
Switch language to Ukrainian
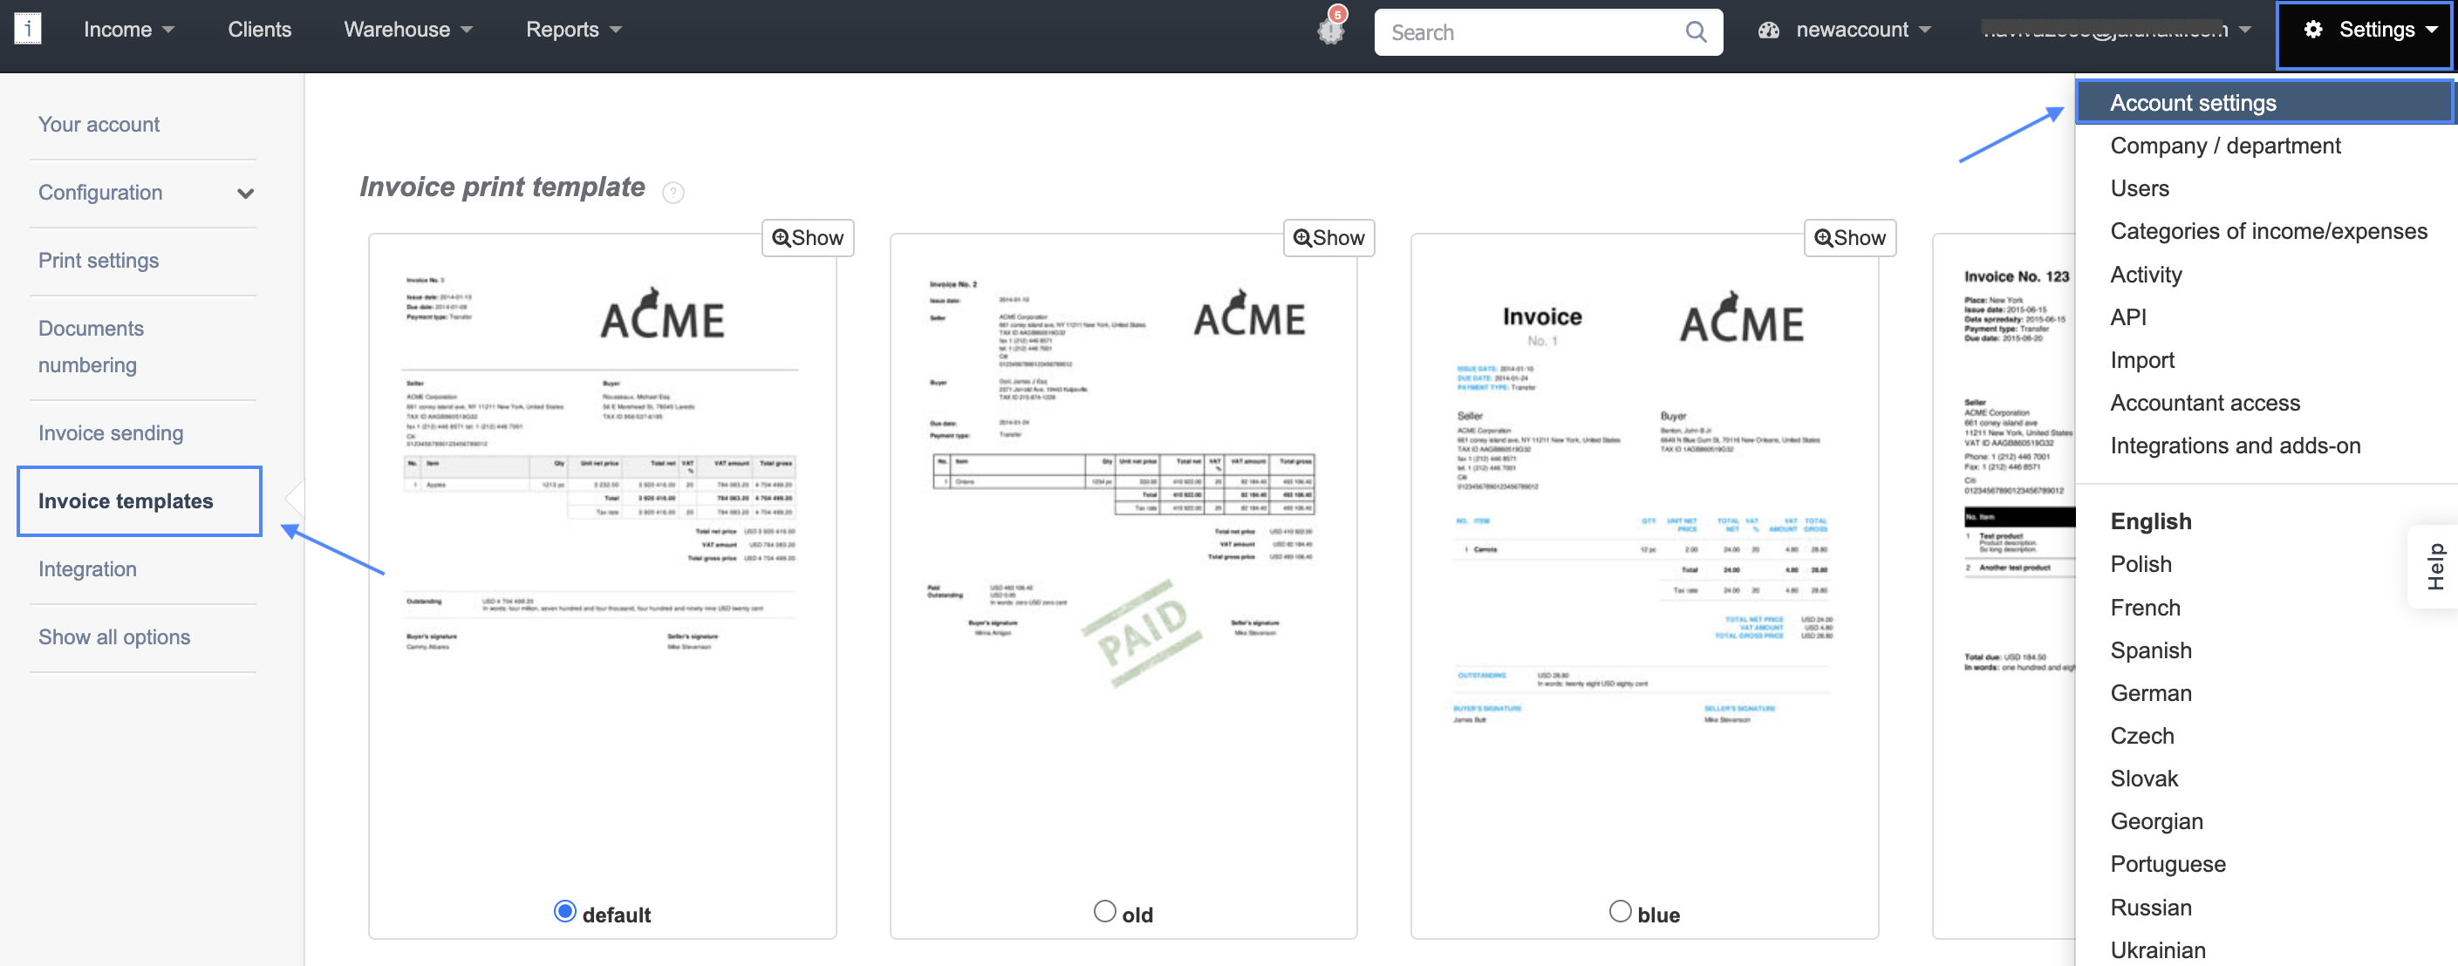pos(2157,949)
